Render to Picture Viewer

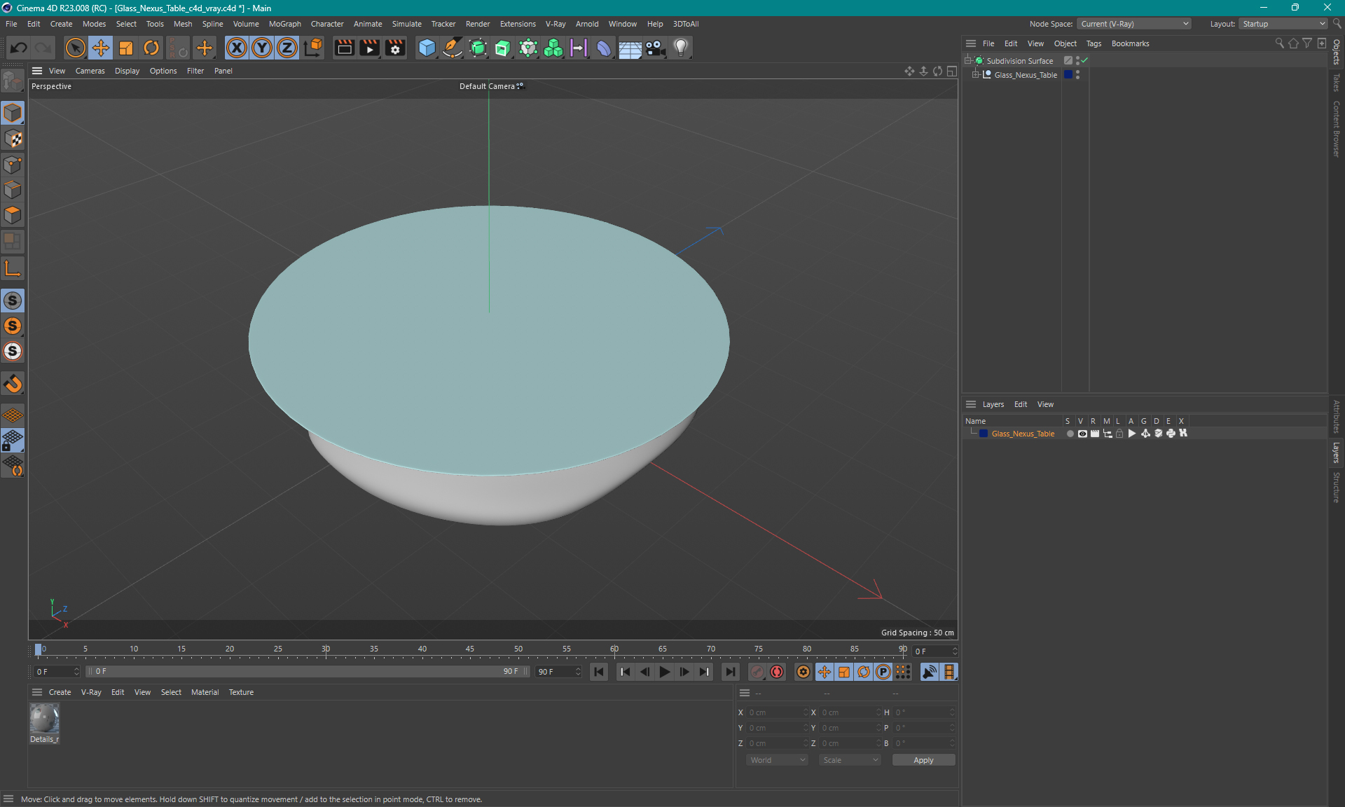[369, 48]
